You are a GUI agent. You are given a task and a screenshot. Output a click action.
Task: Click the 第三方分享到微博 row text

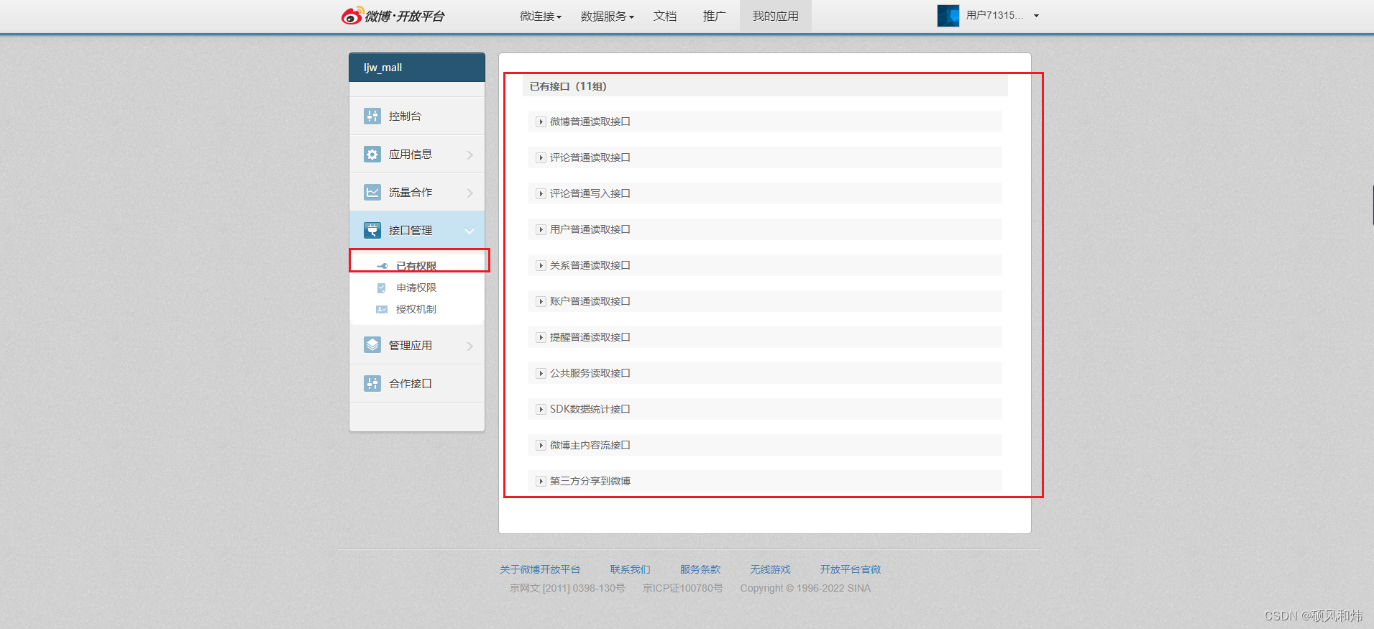click(590, 481)
